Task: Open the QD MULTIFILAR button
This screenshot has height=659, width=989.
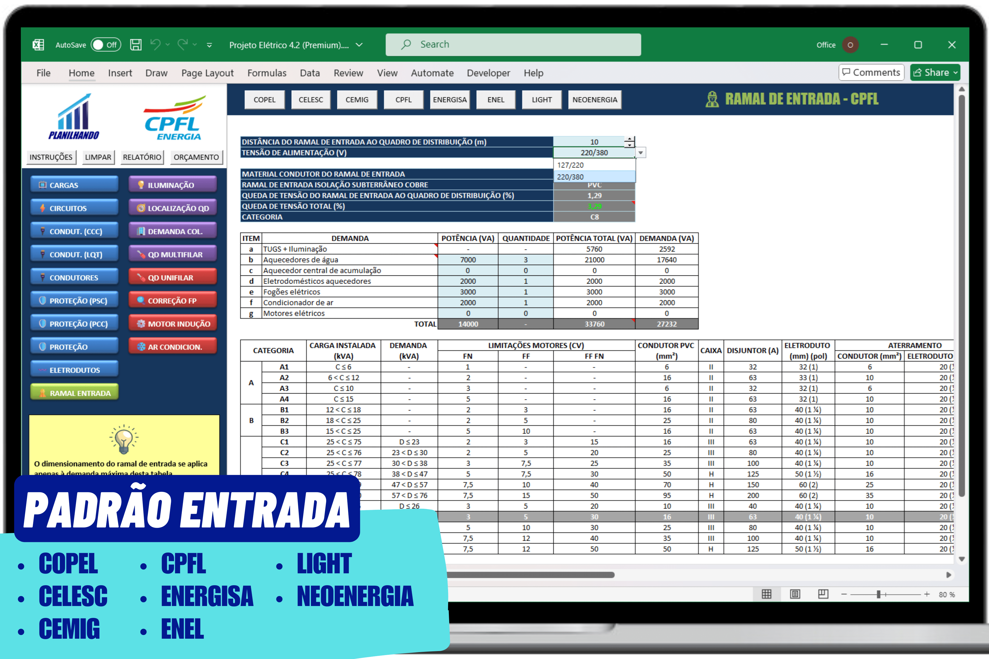Action: pyautogui.click(x=173, y=254)
